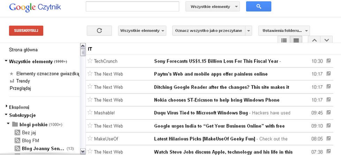Screen dimensions: 341x155
Task: Click Trendy bar chart icon
Action: coord(12,81)
